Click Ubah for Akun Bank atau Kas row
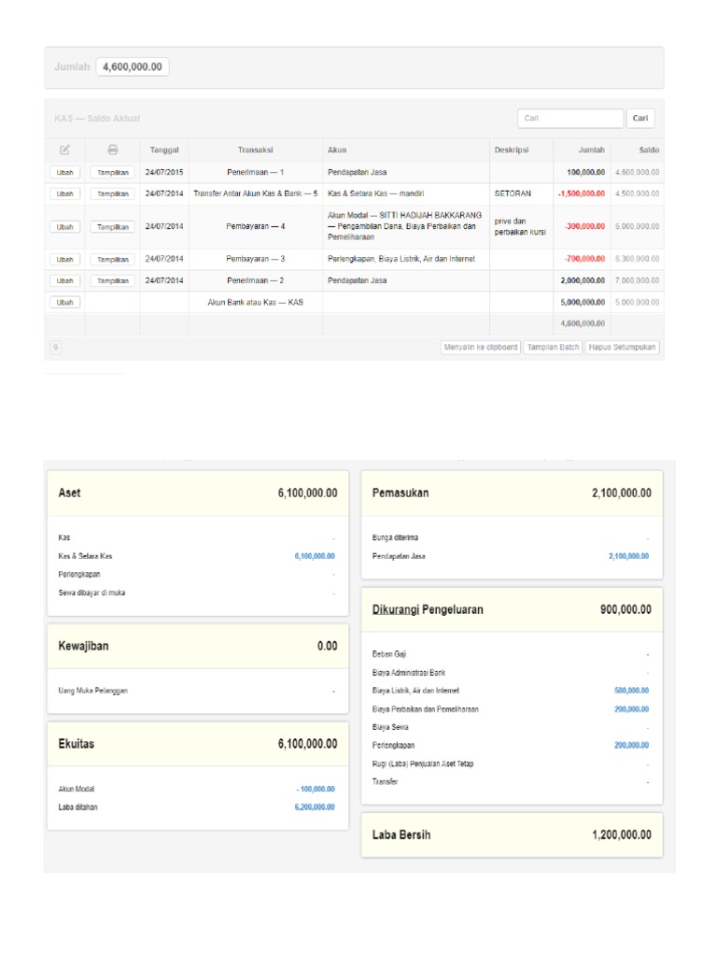717x957 pixels. [x=64, y=302]
